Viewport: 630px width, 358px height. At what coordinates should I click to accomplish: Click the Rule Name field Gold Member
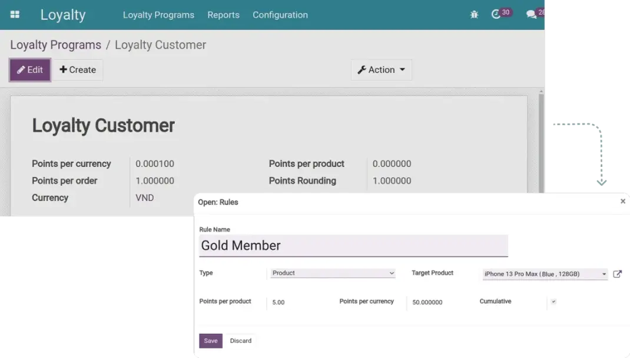point(353,246)
